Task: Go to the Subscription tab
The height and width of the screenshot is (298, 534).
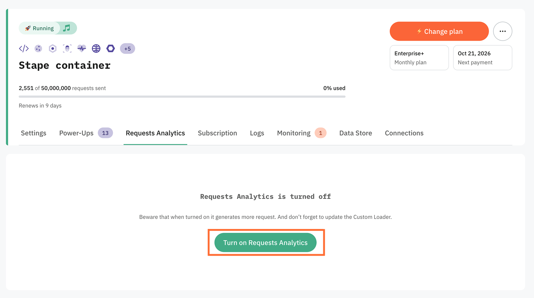Action: [217, 133]
